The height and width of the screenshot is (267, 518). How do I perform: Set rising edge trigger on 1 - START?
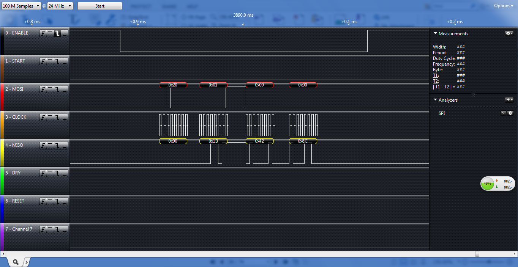43,61
